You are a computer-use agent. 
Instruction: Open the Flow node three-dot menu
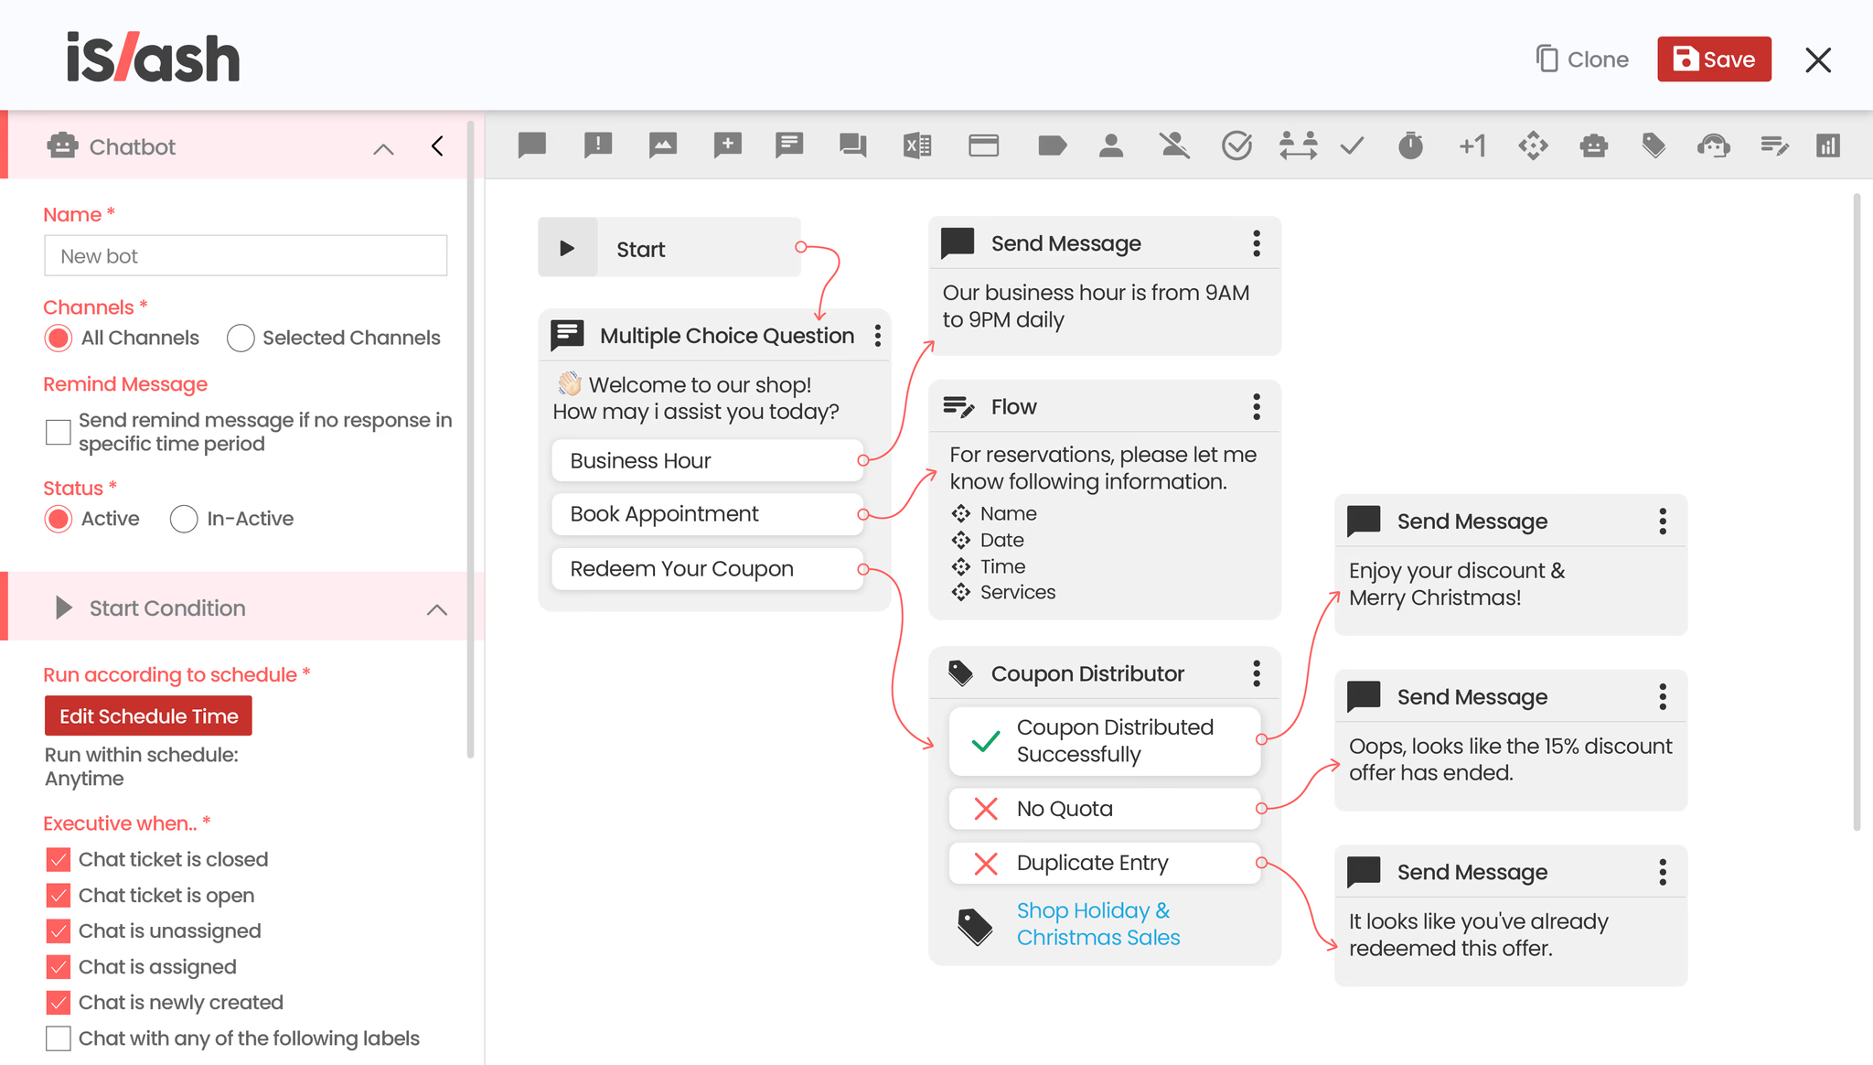[1257, 406]
